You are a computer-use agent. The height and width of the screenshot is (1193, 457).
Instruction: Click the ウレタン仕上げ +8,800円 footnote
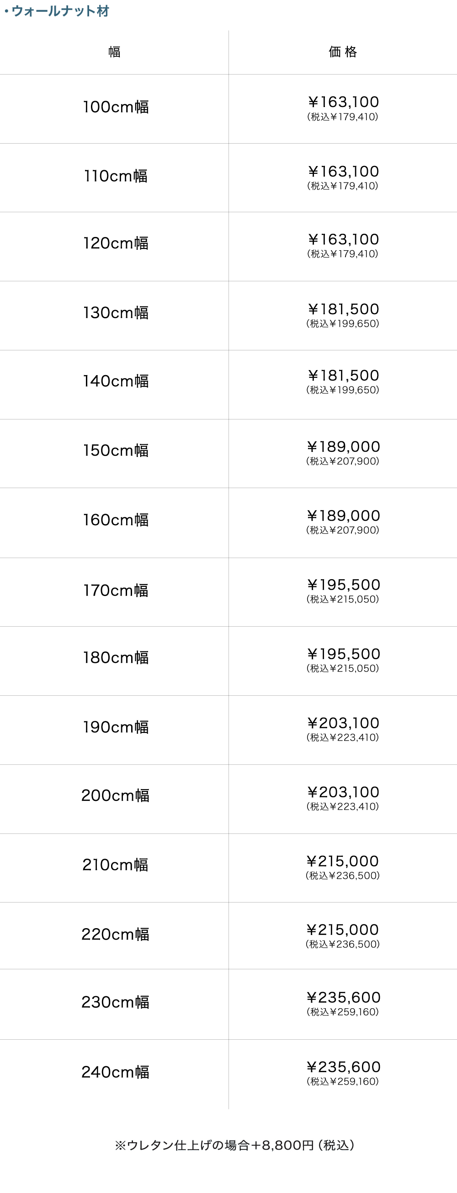click(x=234, y=1145)
